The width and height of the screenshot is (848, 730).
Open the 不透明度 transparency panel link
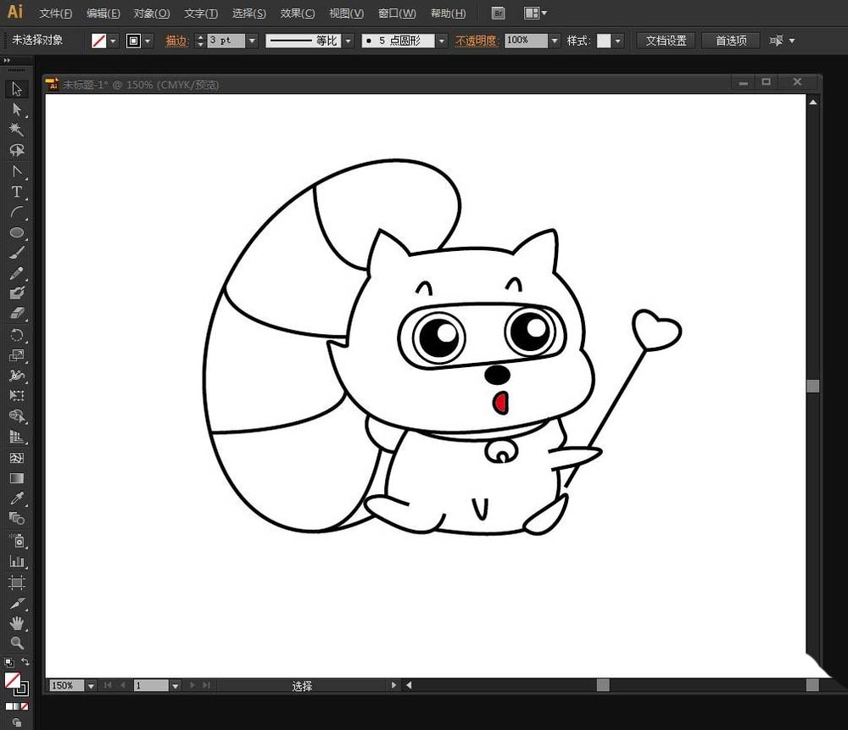click(476, 41)
